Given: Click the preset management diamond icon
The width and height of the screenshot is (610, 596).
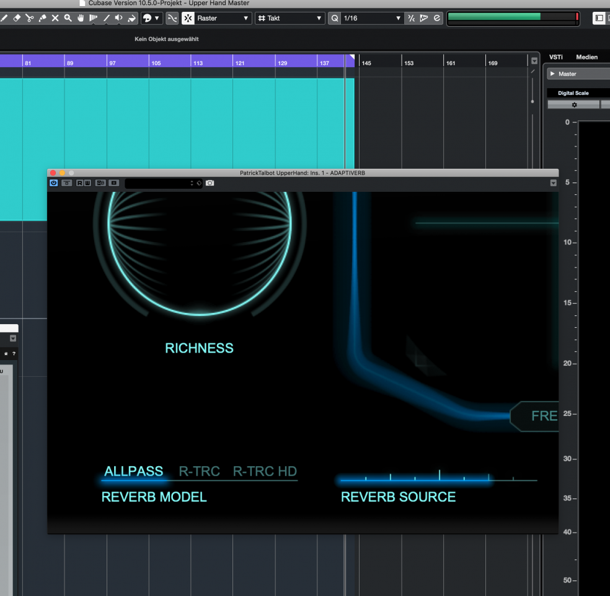Looking at the screenshot, I should (199, 183).
